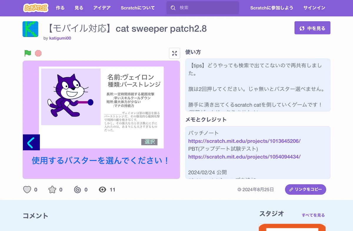Click the katigumi00 avatar image
Screen dimensions: 353x231
(x=30, y=29)
